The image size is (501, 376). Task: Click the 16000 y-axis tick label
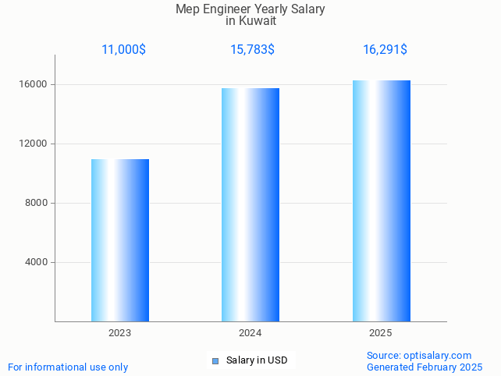34,84
